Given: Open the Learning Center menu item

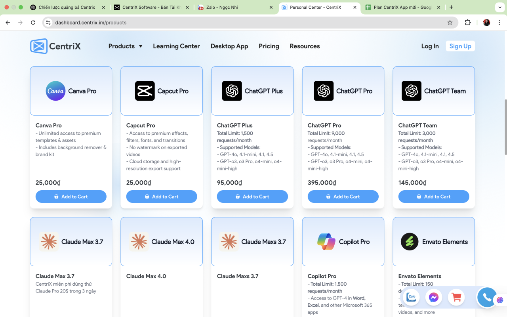Looking at the screenshot, I should (176, 46).
